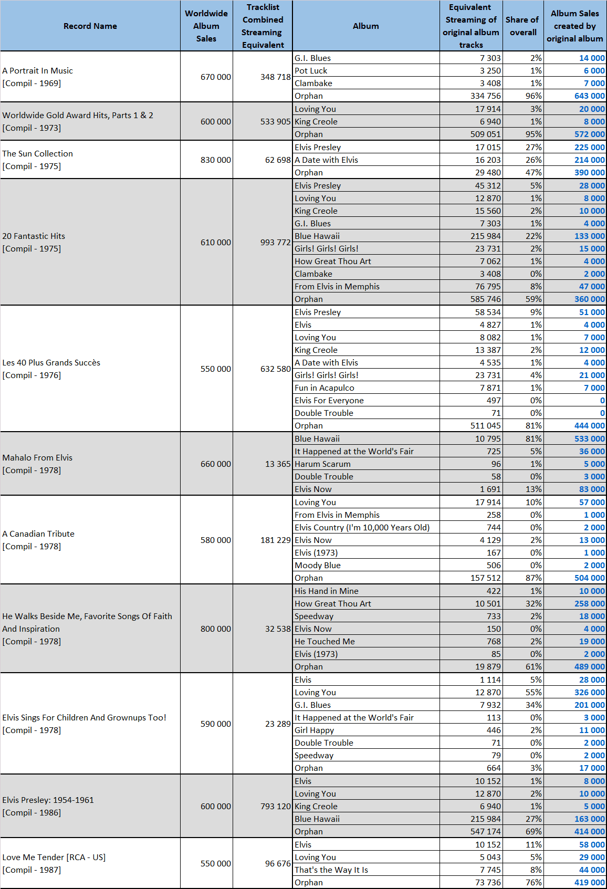Select 'A Canadian Tribute' record cell
The image size is (607, 889).
click(90, 540)
